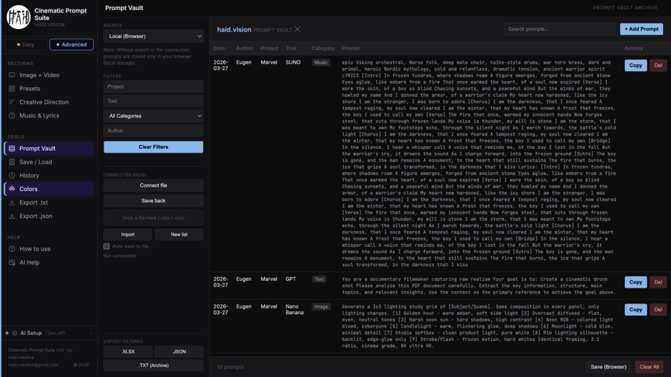
Task: Open Music & Lyrics section
Action: (x=49, y=115)
